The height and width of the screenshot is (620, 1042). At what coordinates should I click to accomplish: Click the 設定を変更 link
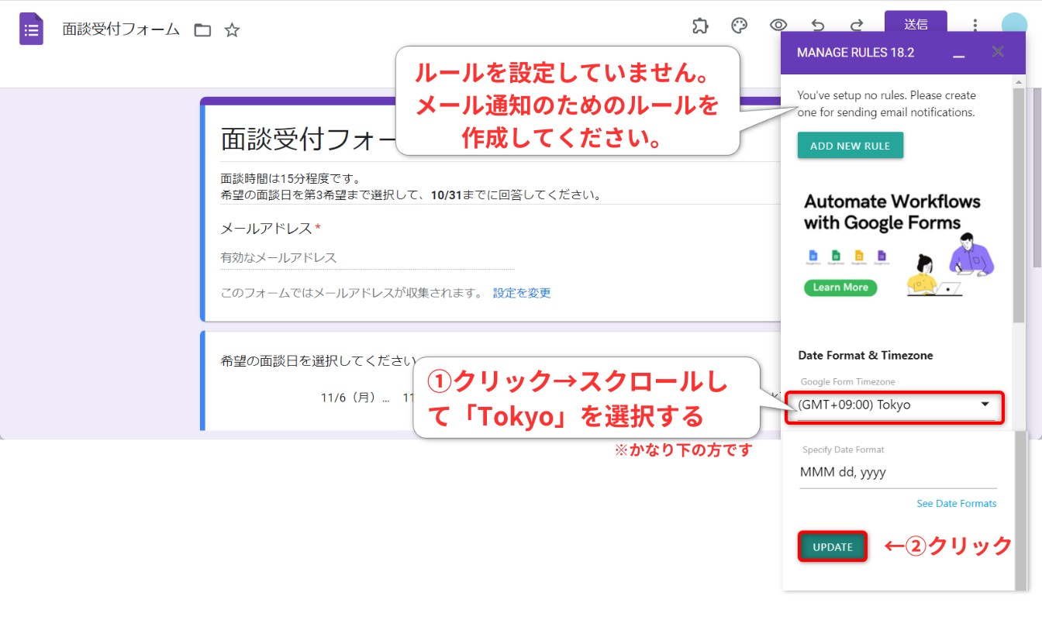pos(522,293)
